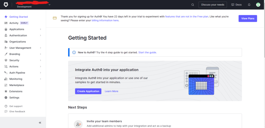
Task: Collapse sidebar with double-chevron icon
Action: click(40, 123)
